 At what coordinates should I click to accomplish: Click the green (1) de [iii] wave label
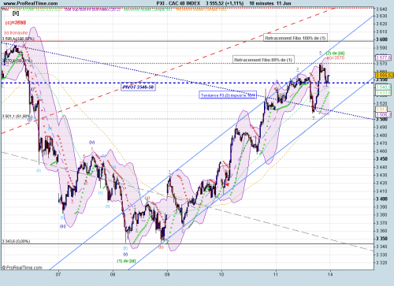click(126, 261)
